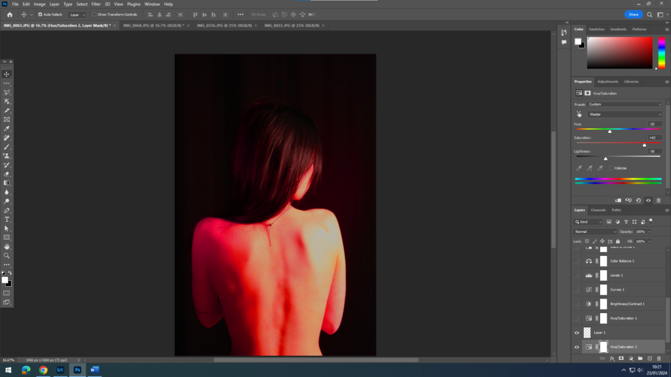Click the clip to layer icon in Properties

pyautogui.click(x=619, y=200)
